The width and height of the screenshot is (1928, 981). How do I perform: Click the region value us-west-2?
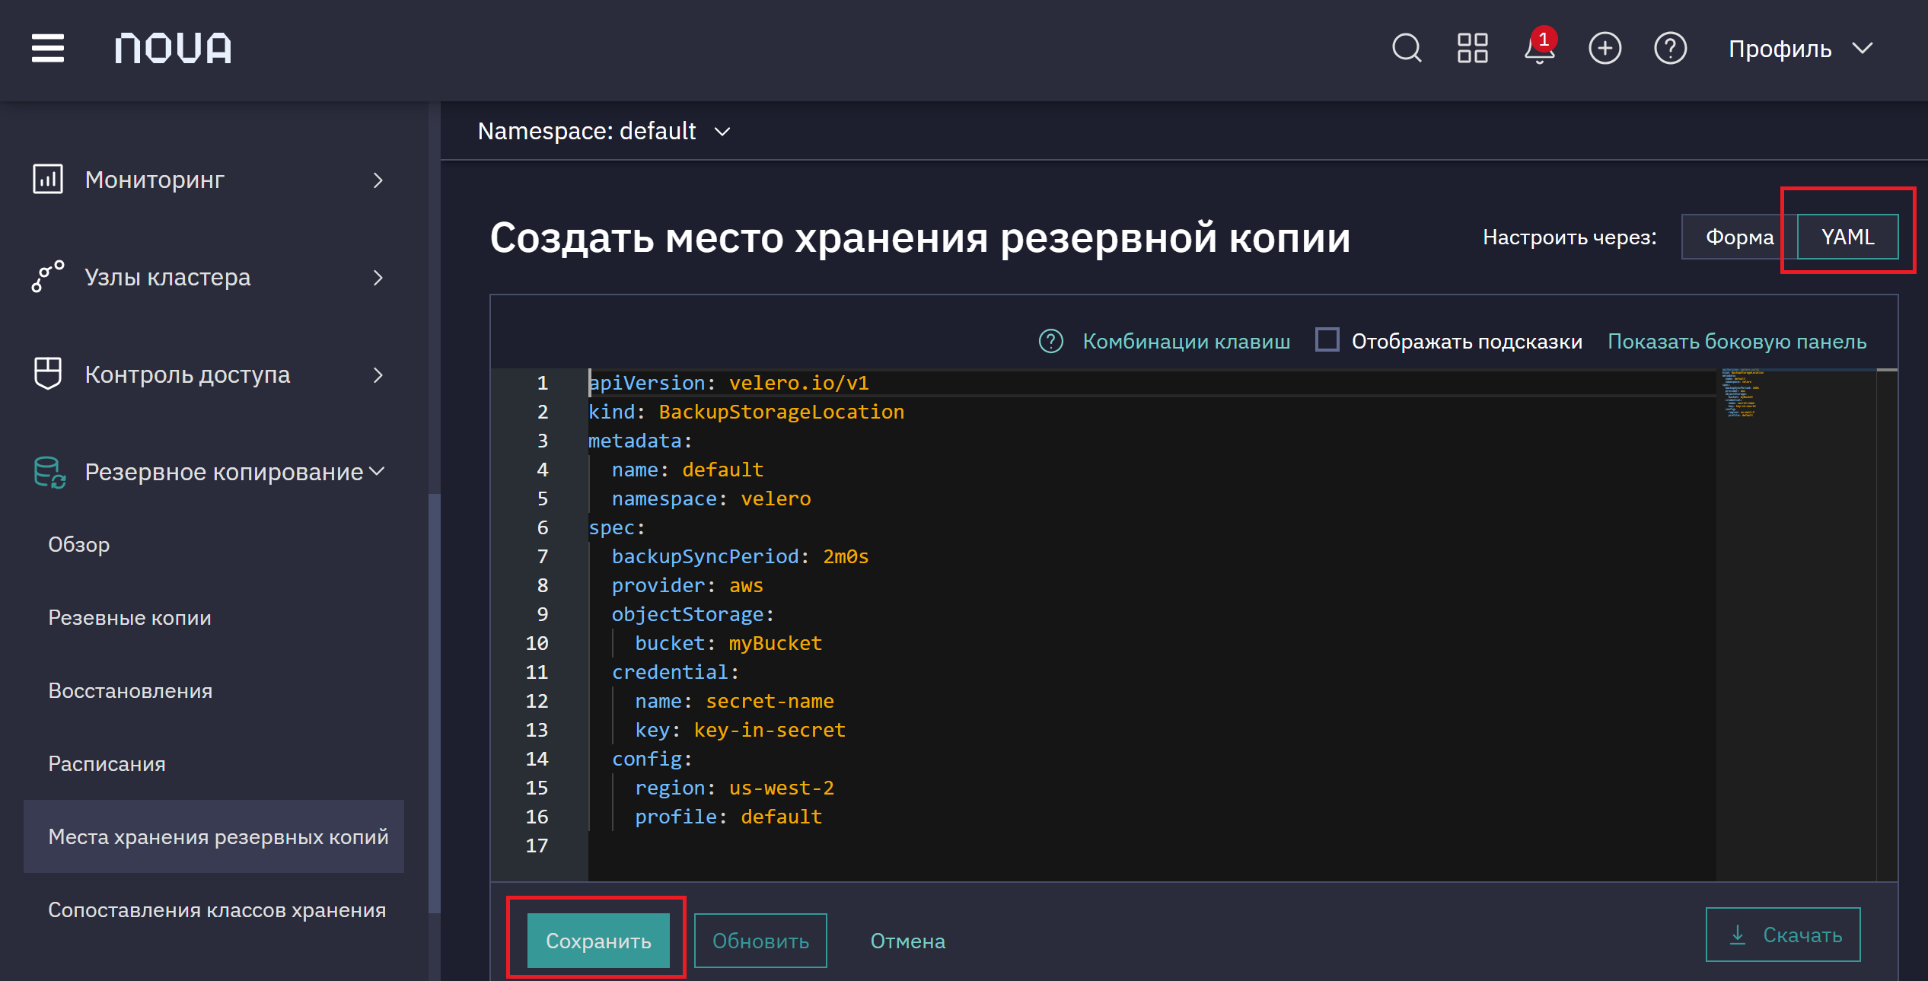781,788
